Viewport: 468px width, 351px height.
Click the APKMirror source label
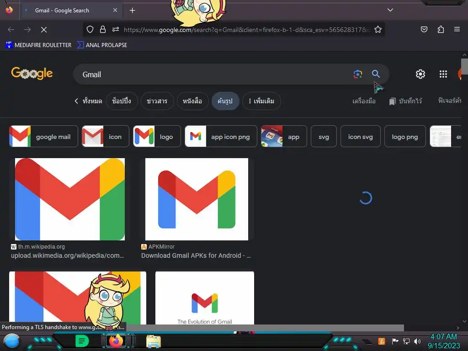158,246
